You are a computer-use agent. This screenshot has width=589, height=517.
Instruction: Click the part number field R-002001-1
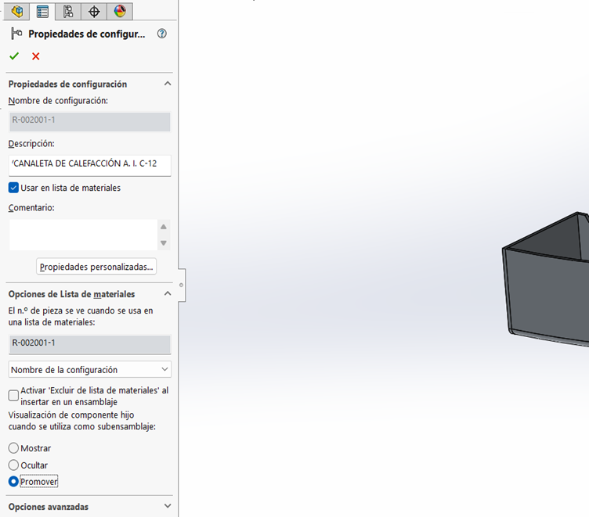tap(90, 344)
